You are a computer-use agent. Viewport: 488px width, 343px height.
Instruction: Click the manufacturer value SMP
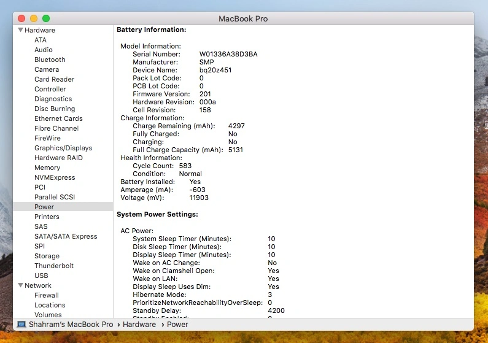pyautogui.click(x=207, y=62)
